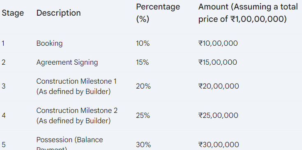The width and height of the screenshot is (302, 150).
Task: Select the Booking description cell
Action: click(x=49, y=43)
